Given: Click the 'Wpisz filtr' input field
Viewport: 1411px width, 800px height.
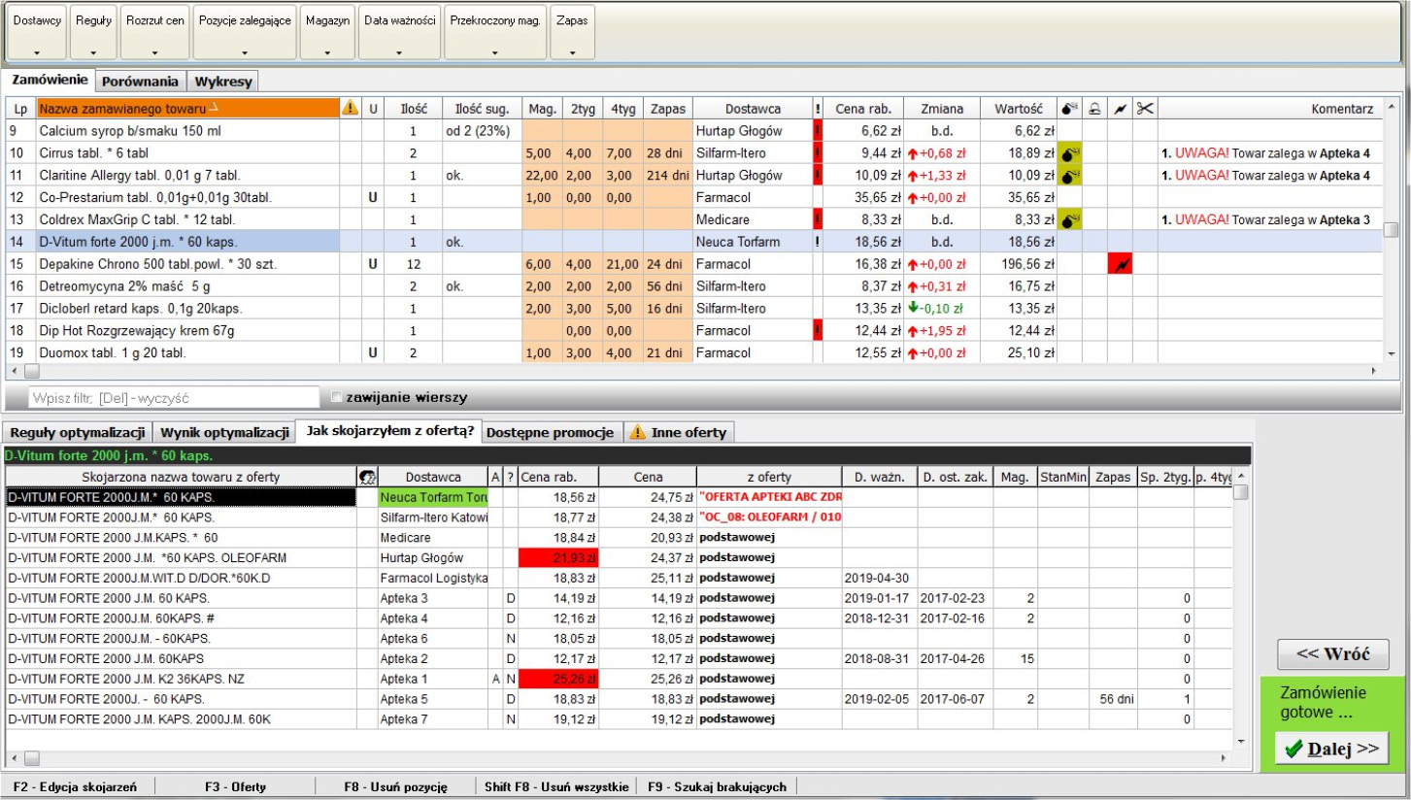Looking at the screenshot, I should (173, 398).
